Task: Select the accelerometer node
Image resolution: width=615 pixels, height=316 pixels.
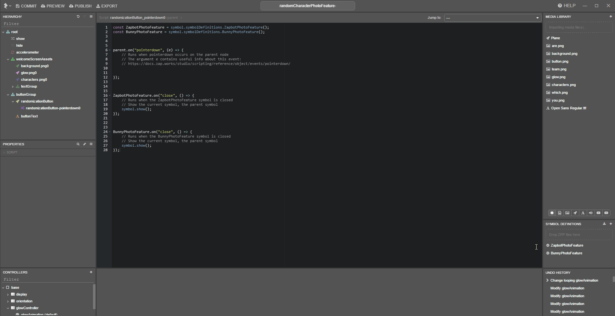Action: [x=27, y=52]
